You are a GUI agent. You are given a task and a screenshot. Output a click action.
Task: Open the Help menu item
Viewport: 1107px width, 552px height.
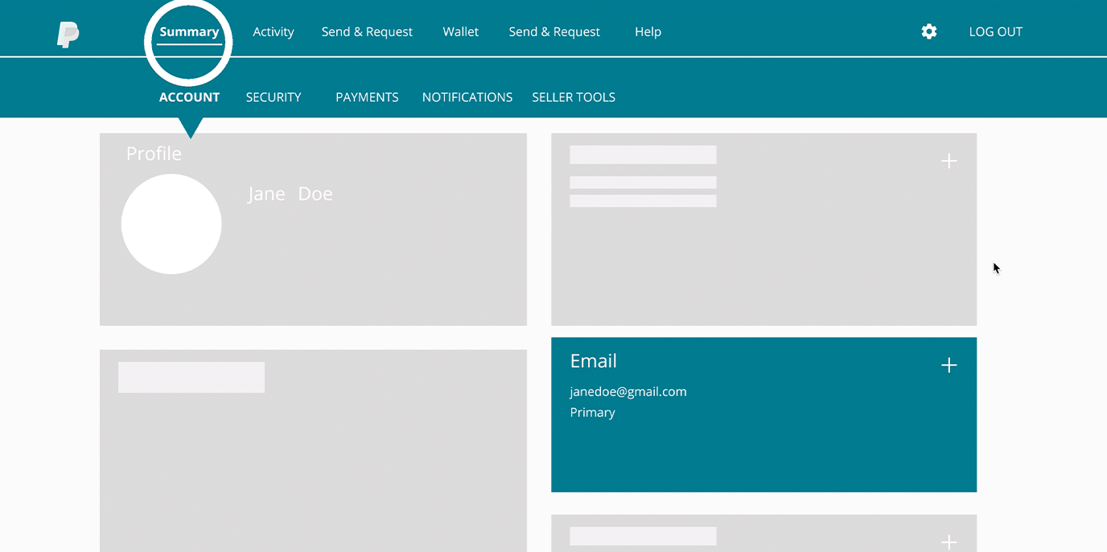(648, 32)
